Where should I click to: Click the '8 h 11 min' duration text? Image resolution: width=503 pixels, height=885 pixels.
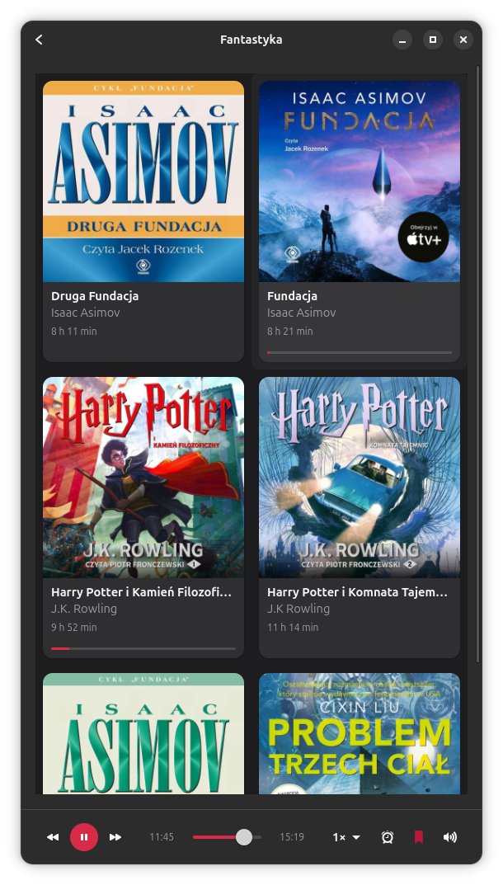[x=74, y=332]
